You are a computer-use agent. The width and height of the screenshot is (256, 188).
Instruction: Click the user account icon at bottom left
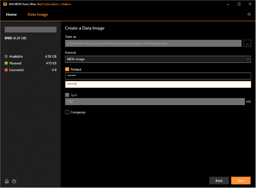(x=7, y=182)
